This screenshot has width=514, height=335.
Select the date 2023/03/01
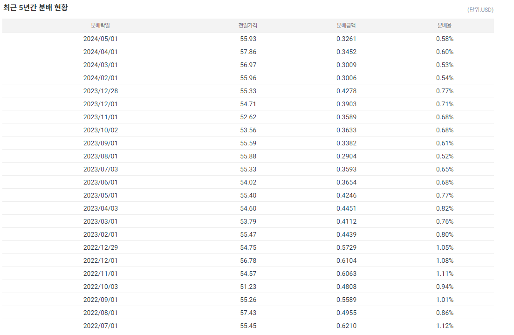(100, 222)
